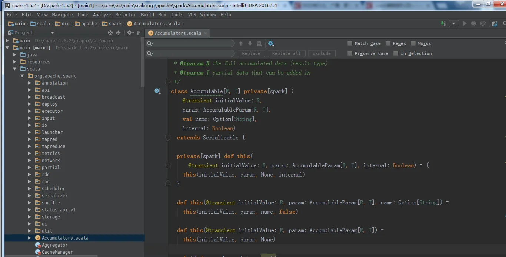The image size is (506, 257).
Task: Collapse all in Project panel
Action: coord(119,33)
